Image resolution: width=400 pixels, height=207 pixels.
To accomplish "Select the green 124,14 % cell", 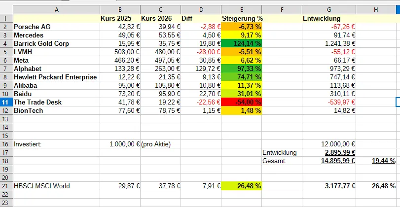I will 242,43.
